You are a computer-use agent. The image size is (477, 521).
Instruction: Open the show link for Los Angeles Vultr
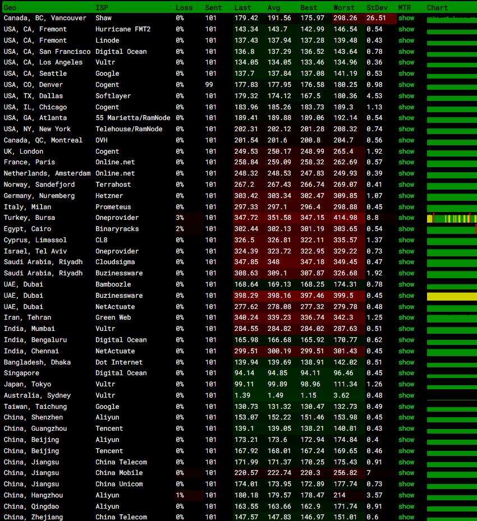tap(406, 62)
